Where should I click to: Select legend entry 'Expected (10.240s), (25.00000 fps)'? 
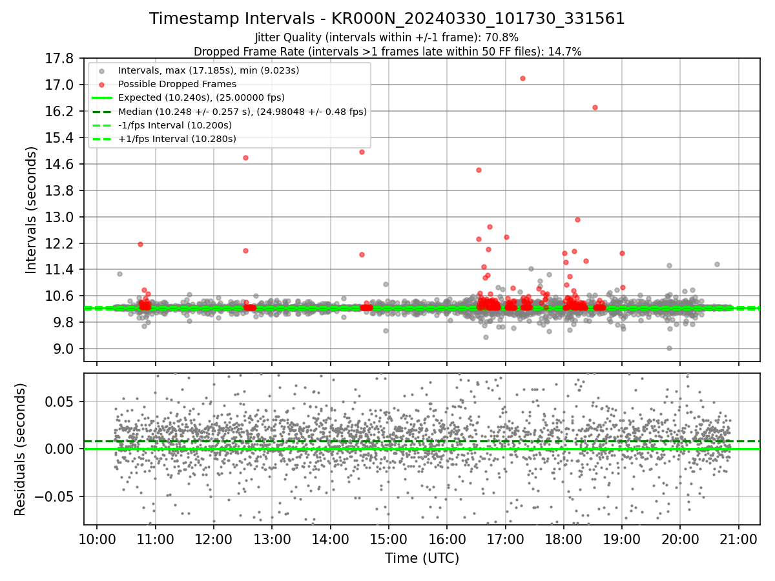point(202,97)
